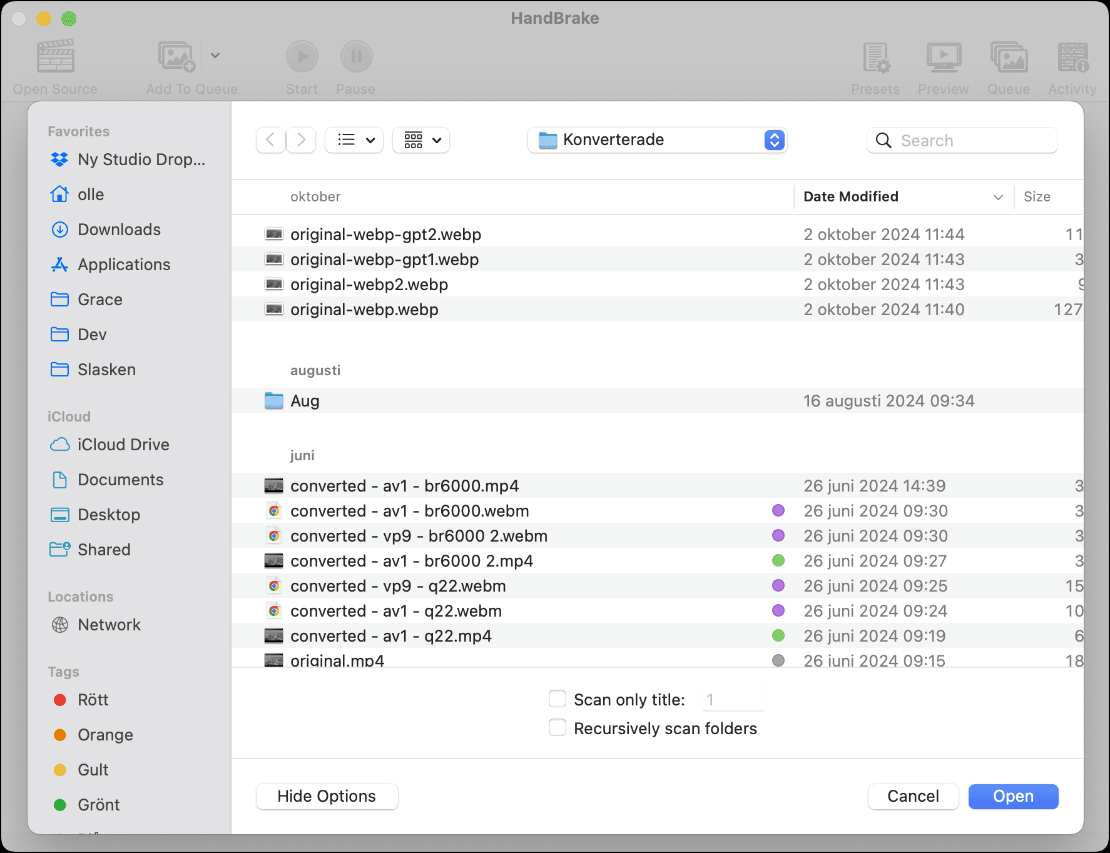Open the list view mode dropdown
Image resolution: width=1110 pixels, height=853 pixels.
354,140
